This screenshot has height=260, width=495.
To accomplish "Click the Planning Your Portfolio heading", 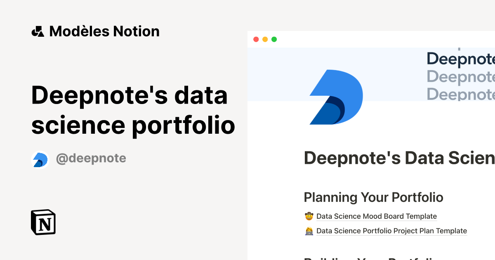I will point(373,197).
